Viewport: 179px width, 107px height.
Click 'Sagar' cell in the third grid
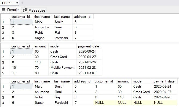(x=43, y=103)
